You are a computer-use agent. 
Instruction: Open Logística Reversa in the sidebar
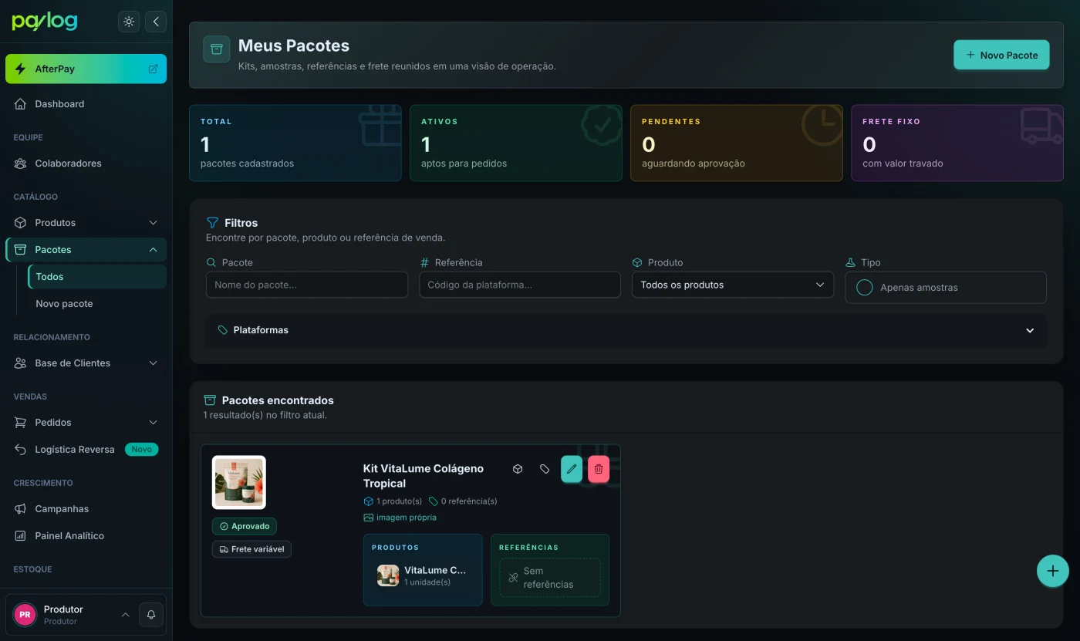click(86, 450)
